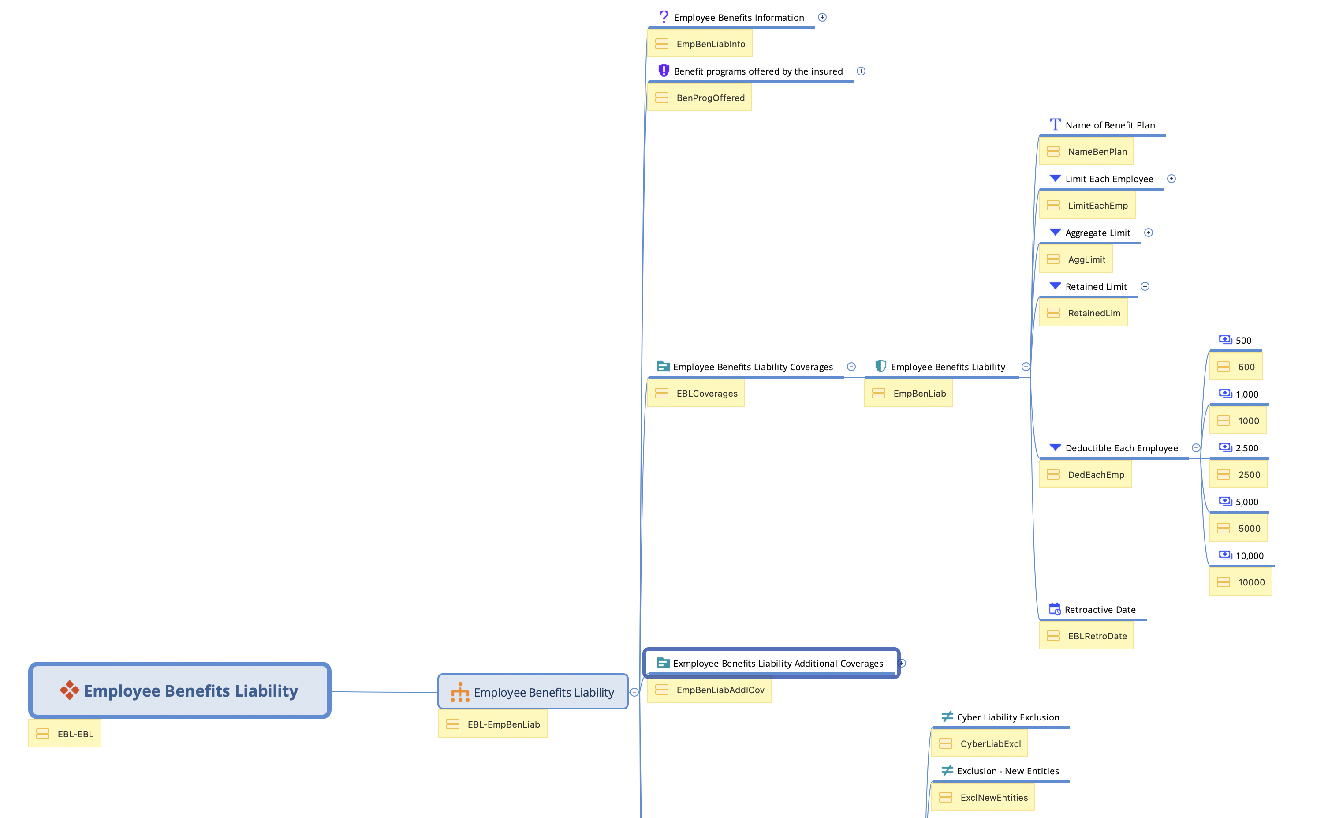This screenshot has width=1328, height=818.
Task: Collapse the Deductible Each Employee branch
Action: click(1196, 448)
